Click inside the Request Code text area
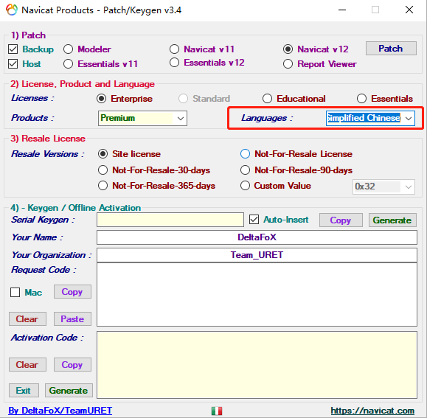The width and height of the screenshot is (427, 418). tap(257, 294)
